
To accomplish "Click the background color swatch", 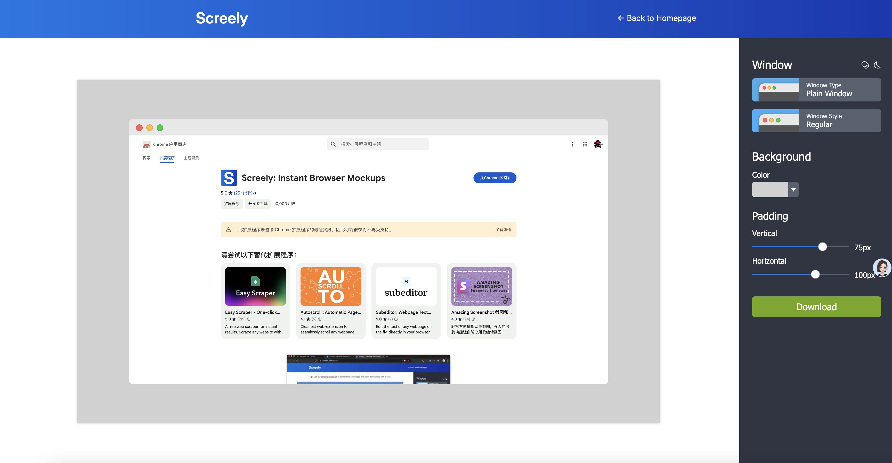I will pyautogui.click(x=770, y=190).
